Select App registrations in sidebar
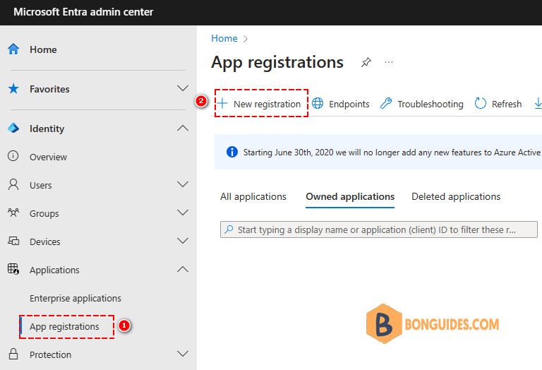Image resolution: width=542 pixels, height=370 pixels. (64, 326)
